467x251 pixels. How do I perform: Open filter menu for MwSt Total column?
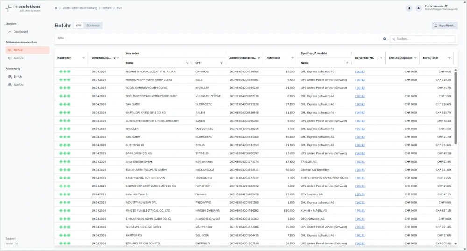coord(449,58)
